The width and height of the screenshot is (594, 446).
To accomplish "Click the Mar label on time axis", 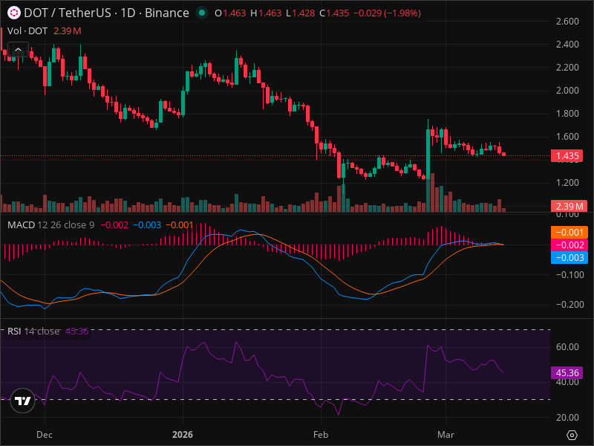I will [x=446, y=435].
